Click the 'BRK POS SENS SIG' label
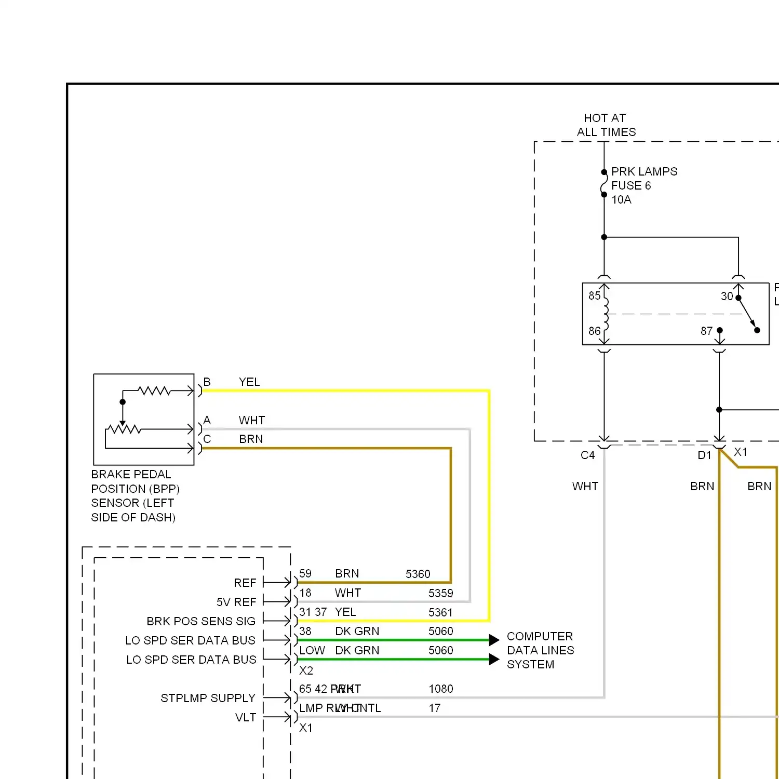Screen dimensions: 779x779 (x=201, y=621)
